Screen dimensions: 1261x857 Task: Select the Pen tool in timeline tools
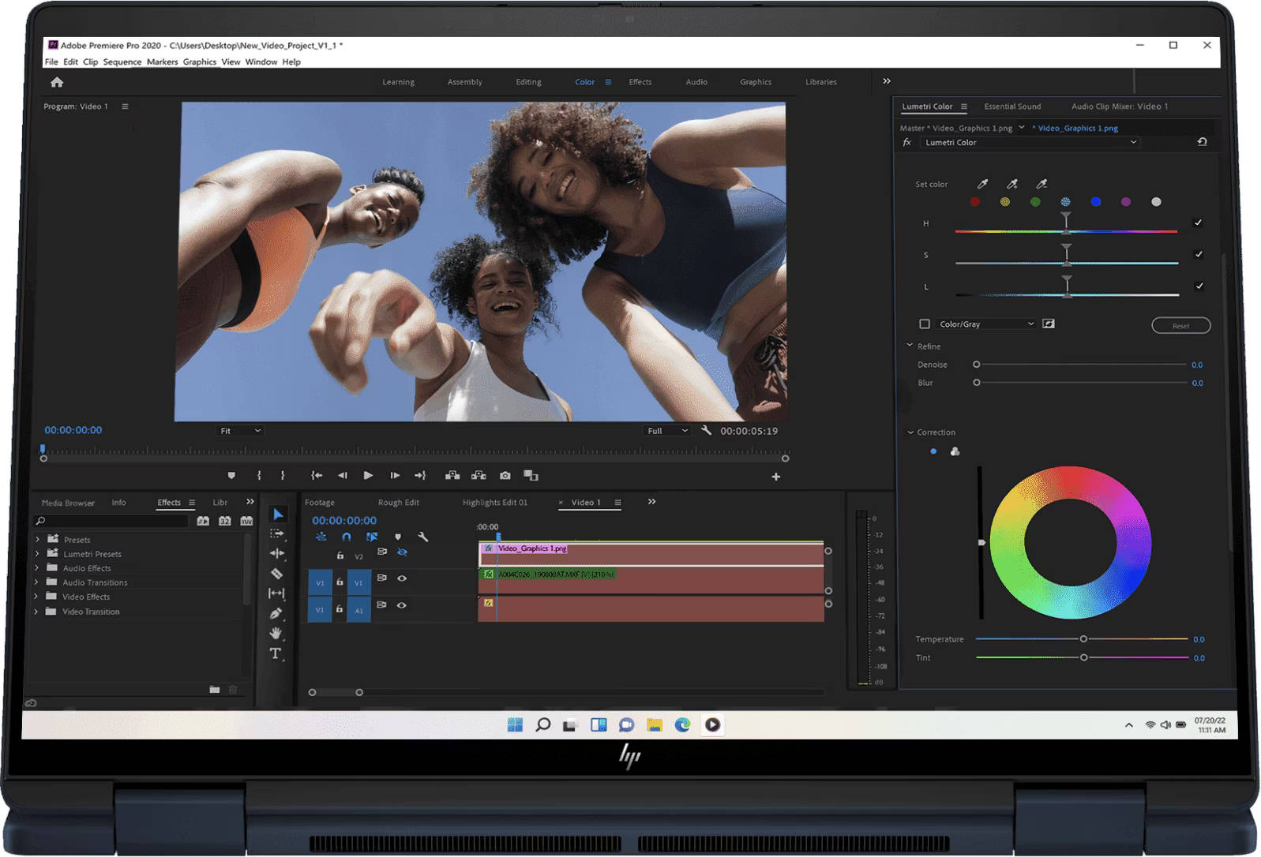click(276, 613)
